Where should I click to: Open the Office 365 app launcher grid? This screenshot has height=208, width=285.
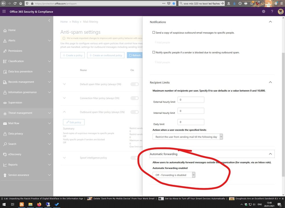(4, 11)
